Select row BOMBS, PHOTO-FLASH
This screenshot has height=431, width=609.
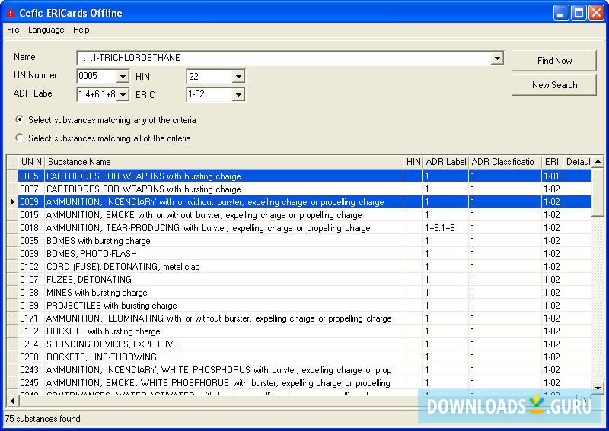305,254
